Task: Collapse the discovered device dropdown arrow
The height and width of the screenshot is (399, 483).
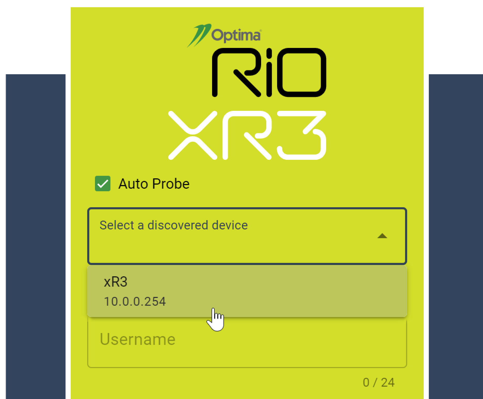Action: 382,236
